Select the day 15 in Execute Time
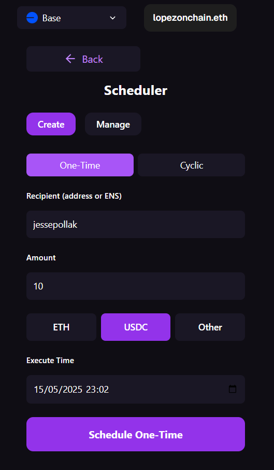 (38, 390)
